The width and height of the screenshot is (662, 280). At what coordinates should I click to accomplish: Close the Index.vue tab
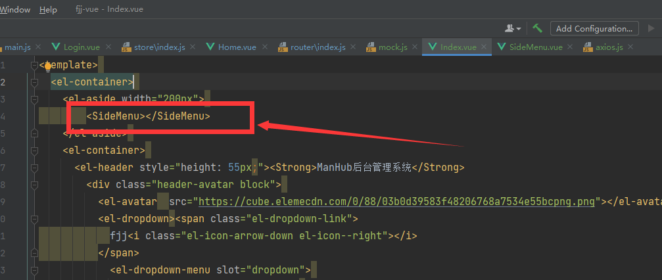[485, 47]
